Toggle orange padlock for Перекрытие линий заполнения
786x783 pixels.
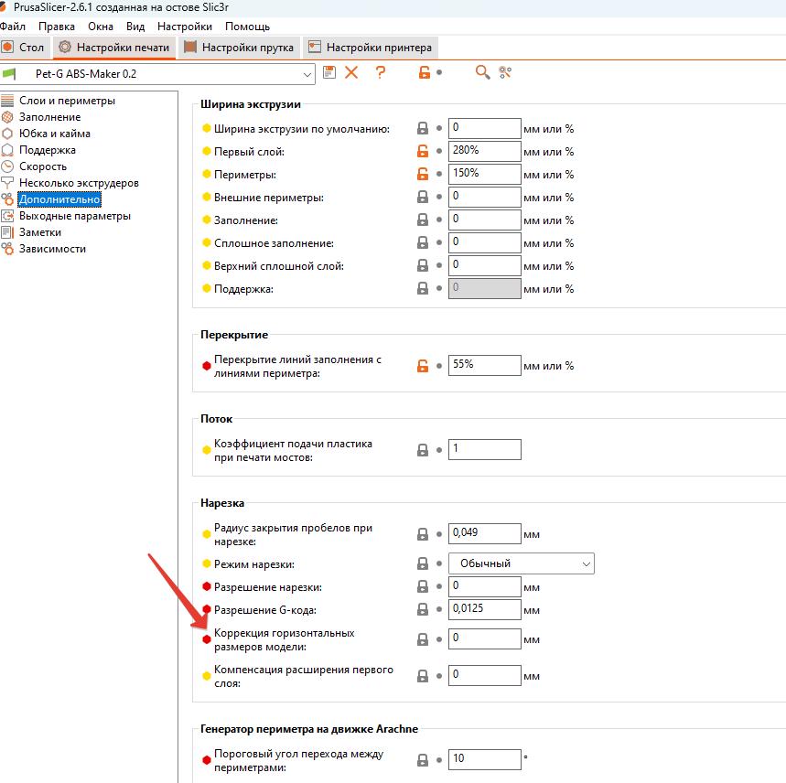[423, 366]
